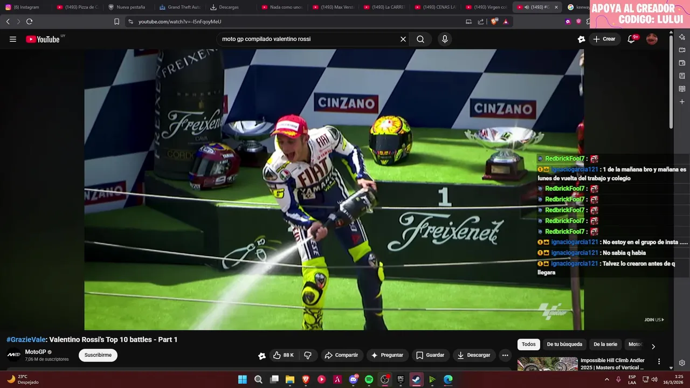690x388 pixels.
Task: Open the MotoGP channel avatar
Action: 13,355
